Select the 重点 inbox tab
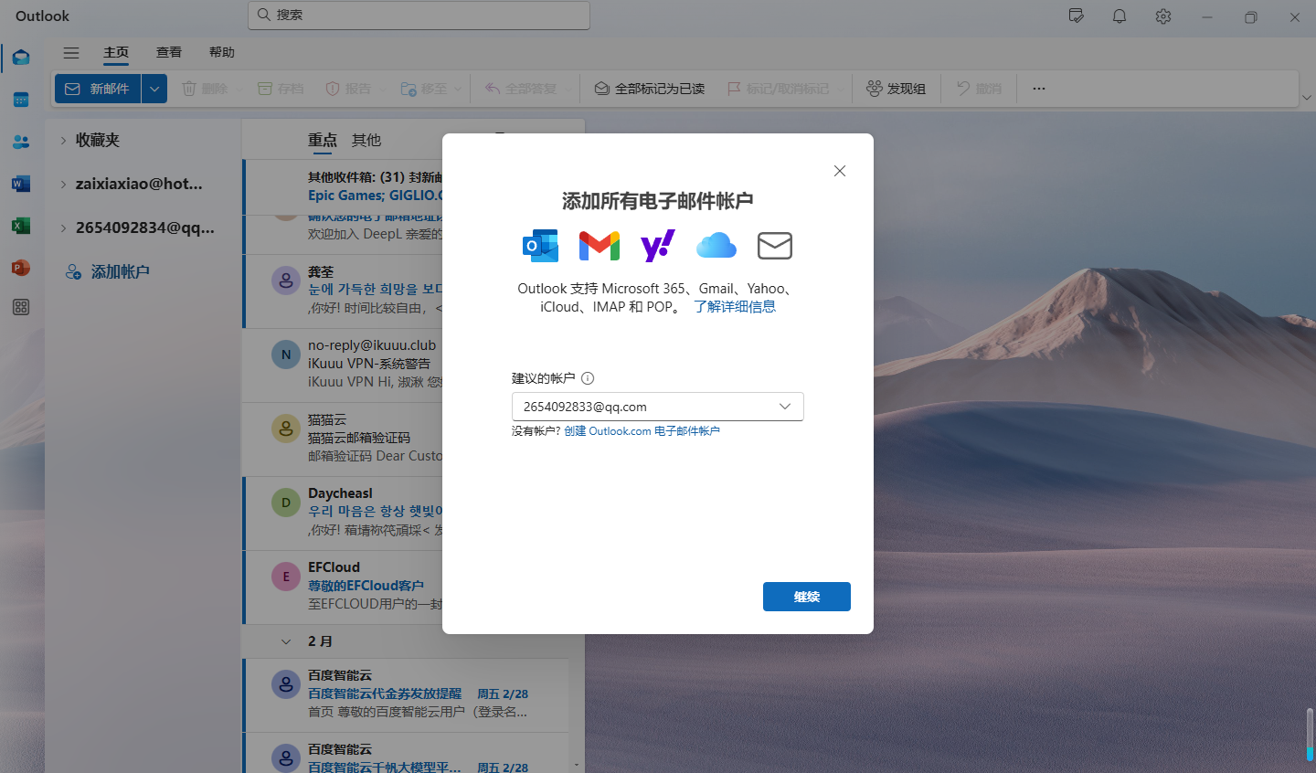The image size is (1316, 773). [323, 140]
